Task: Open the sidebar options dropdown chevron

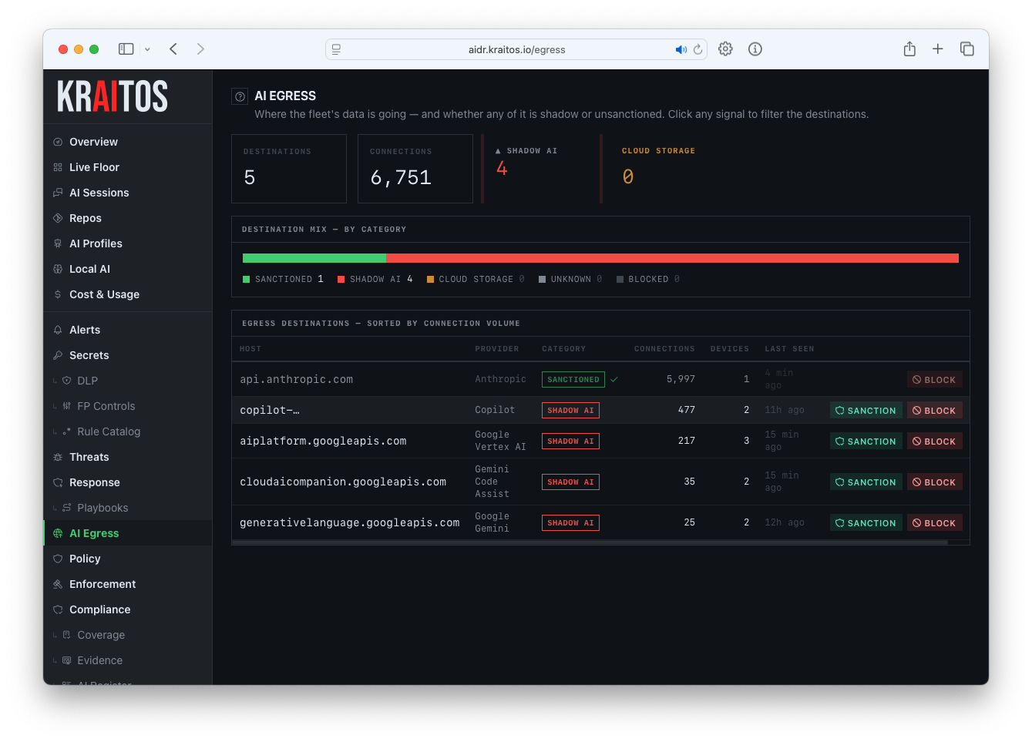Action: click(x=147, y=49)
